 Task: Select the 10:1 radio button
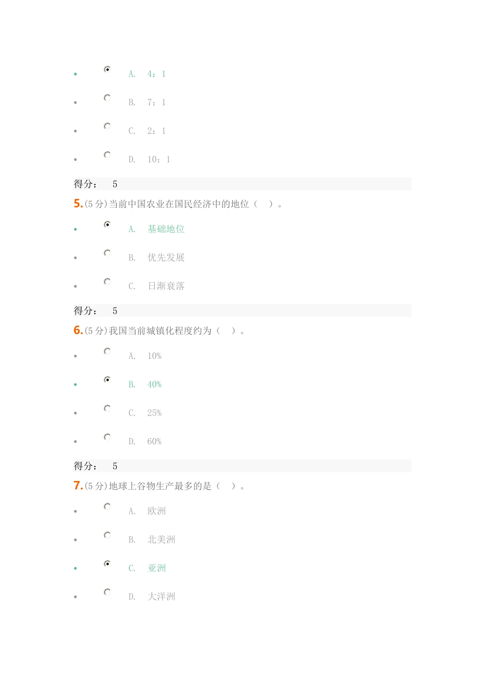[107, 155]
